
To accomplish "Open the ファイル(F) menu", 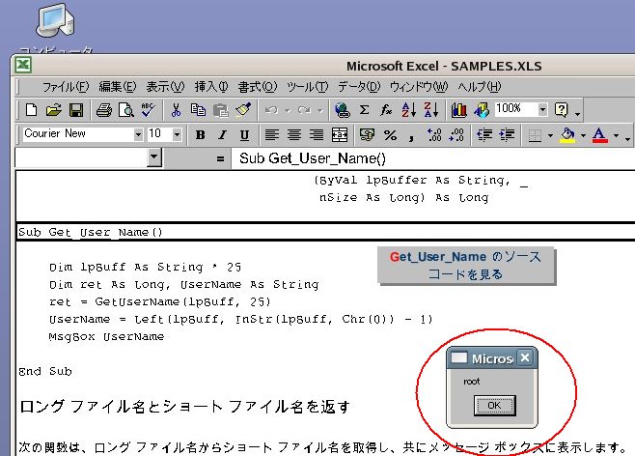I will pos(66,87).
